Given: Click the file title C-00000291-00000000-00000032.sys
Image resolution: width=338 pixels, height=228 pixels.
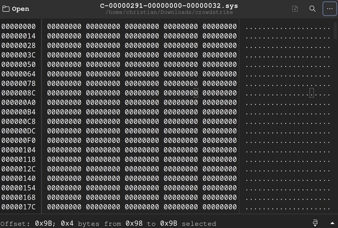Looking at the screenshot, I should click(x=169, y=6).
